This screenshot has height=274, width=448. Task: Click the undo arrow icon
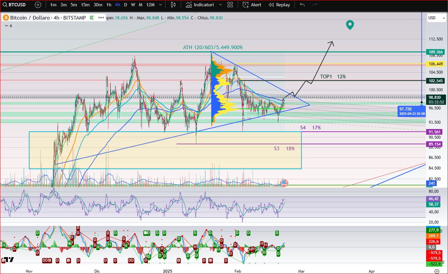(302, 5)
